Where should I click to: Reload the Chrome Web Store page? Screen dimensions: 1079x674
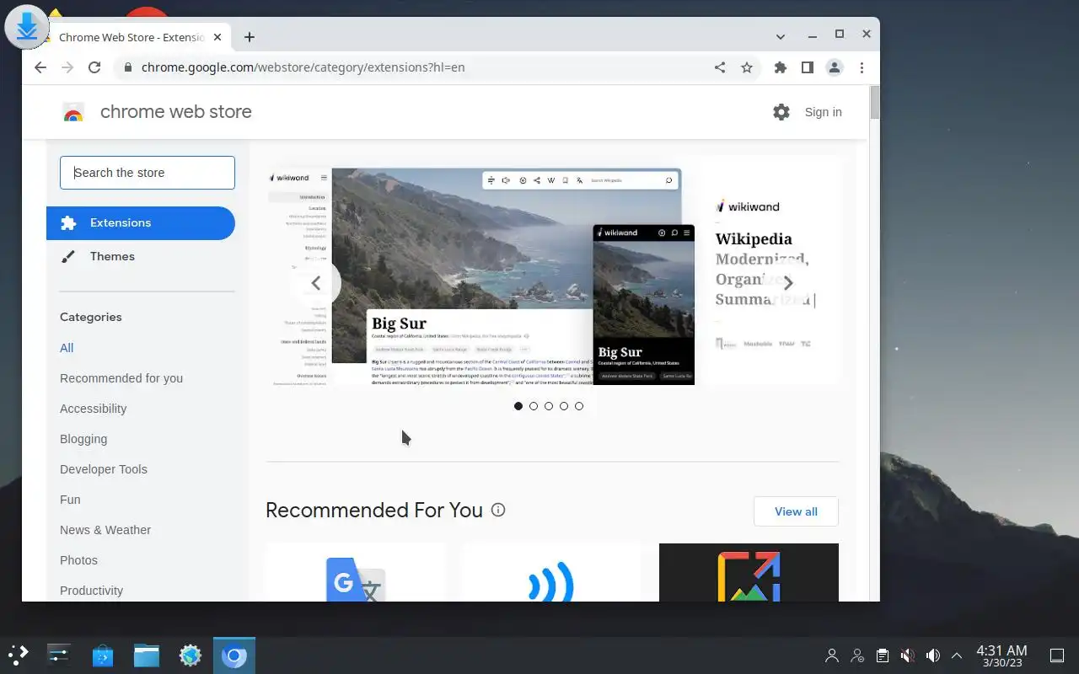(x=94, y=67)
